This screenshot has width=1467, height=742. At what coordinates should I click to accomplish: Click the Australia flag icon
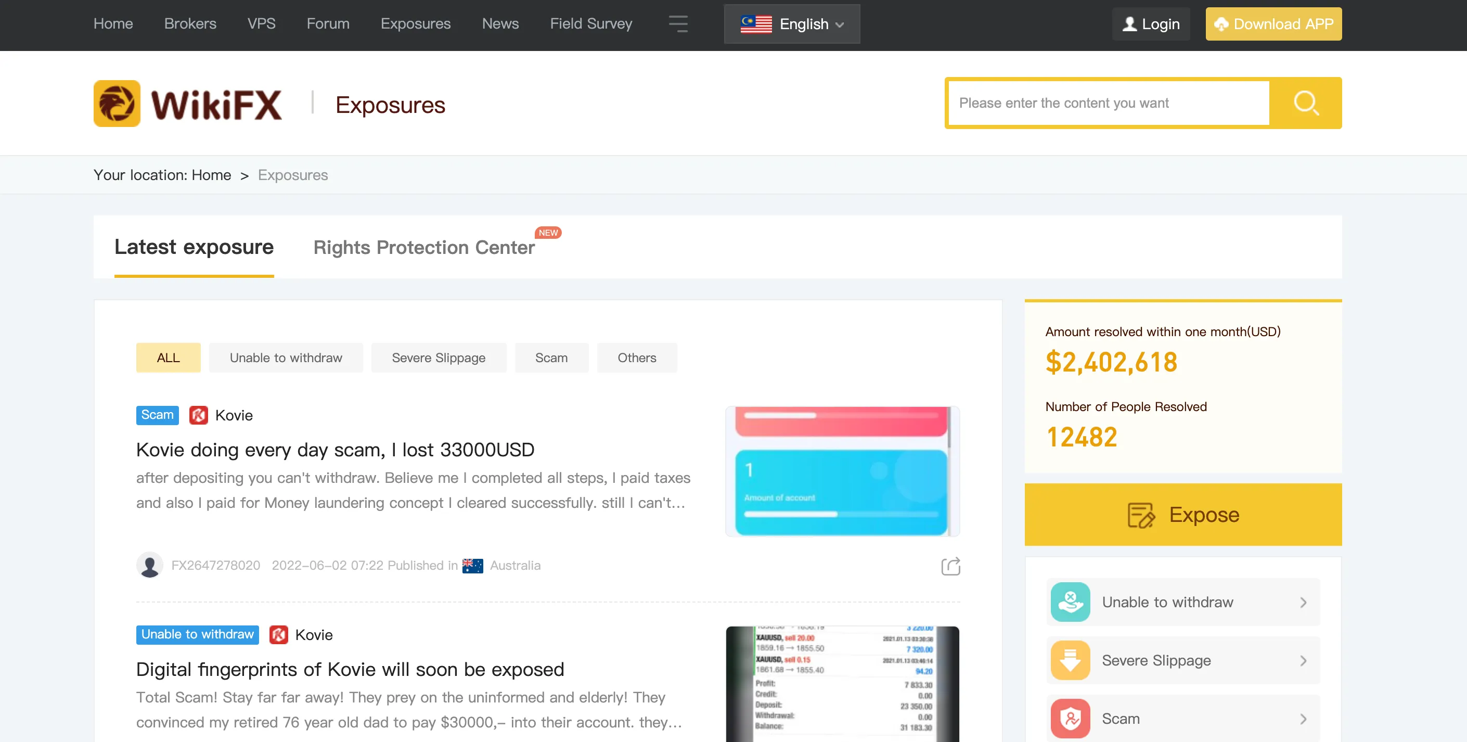473,566
